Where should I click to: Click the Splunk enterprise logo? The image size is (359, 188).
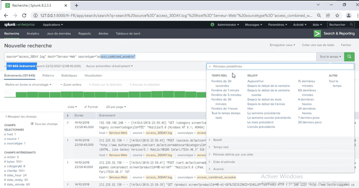(19, 25)
